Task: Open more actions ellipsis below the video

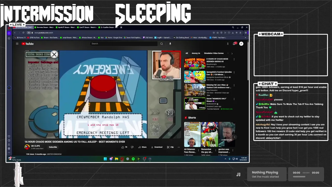Action: [179, 147]
